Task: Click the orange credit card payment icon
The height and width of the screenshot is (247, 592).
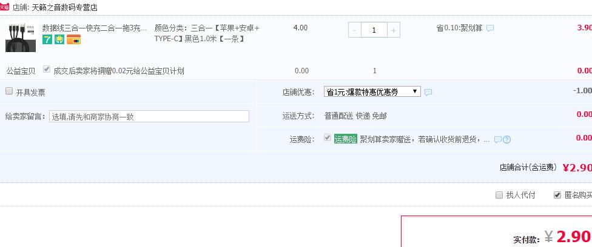Action: click(x=73, y=39)
